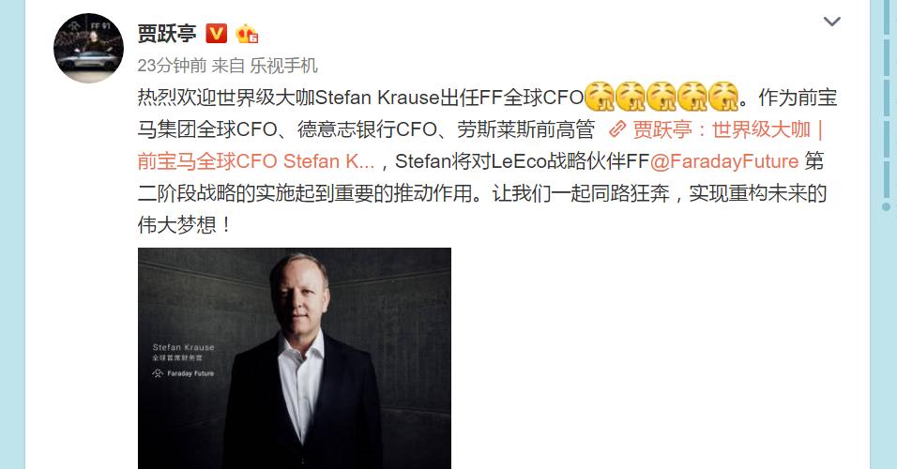Viewport: 897px width, 469px height.
Task: Click the Faraday Future logo inside photo
Action: coord(183,373)
